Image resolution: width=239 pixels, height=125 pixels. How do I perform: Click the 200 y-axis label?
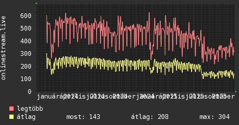pos(26,66)
